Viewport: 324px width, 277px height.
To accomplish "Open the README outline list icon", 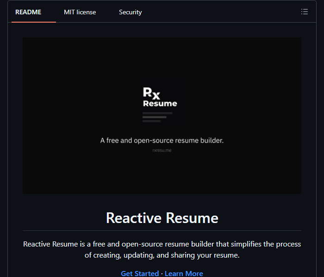I will (x=305, y=12).
